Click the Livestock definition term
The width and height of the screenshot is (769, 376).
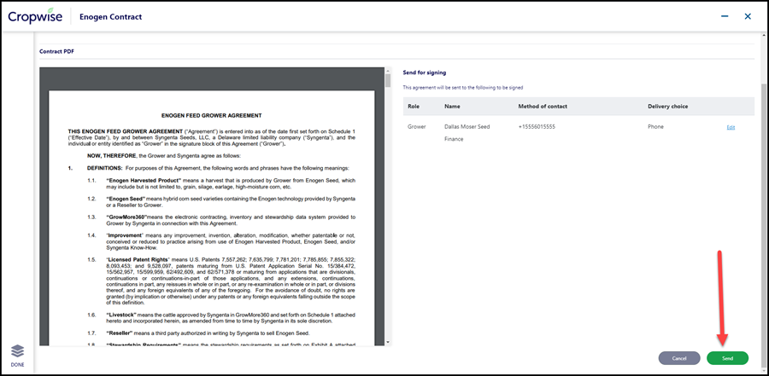pyautogui.click(x=121, y=315)
